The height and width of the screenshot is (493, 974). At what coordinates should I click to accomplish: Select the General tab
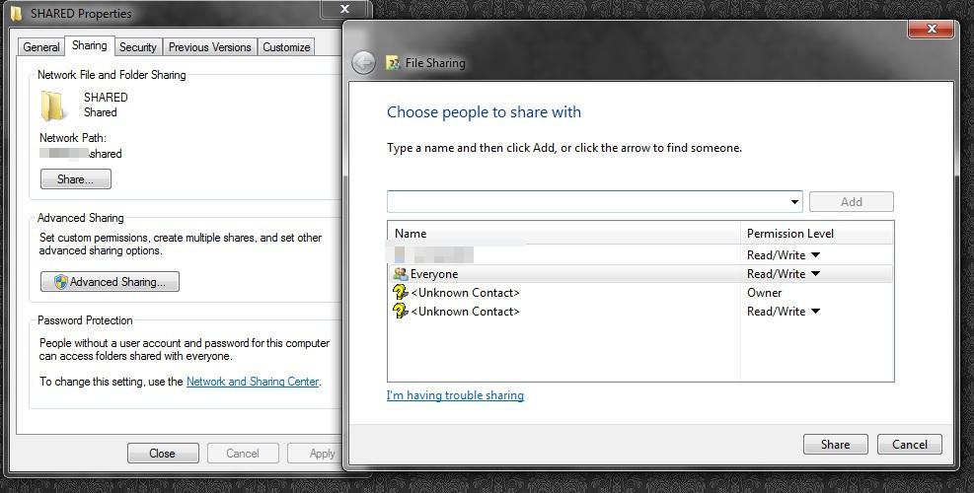41,46
